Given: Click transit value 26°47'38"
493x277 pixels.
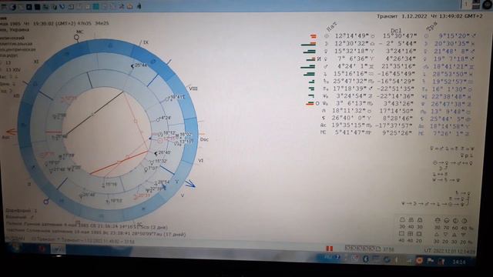Looking at the screenshot, I should coord(448,104).
